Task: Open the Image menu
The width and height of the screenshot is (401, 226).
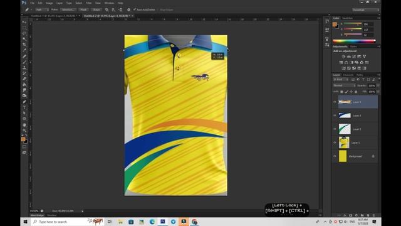Action: [x=49, y=3]
